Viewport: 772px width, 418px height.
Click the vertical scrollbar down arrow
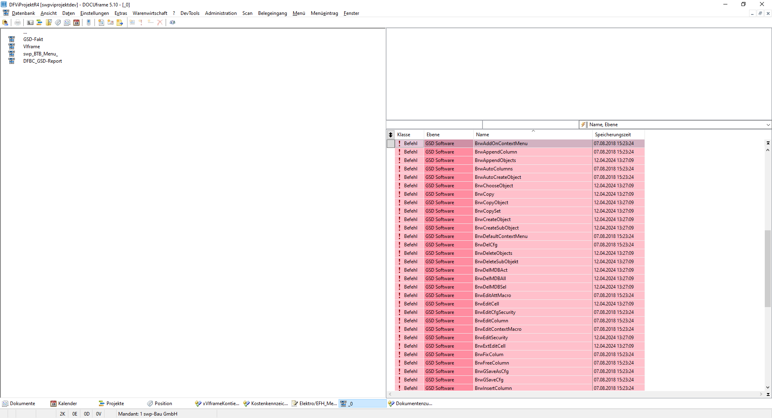768,387
